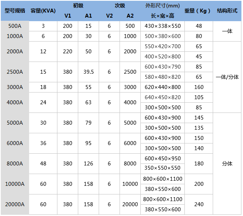Screen dimensions: 243x216
Task: Click the 10000A model cell
Action: point(15,184)
